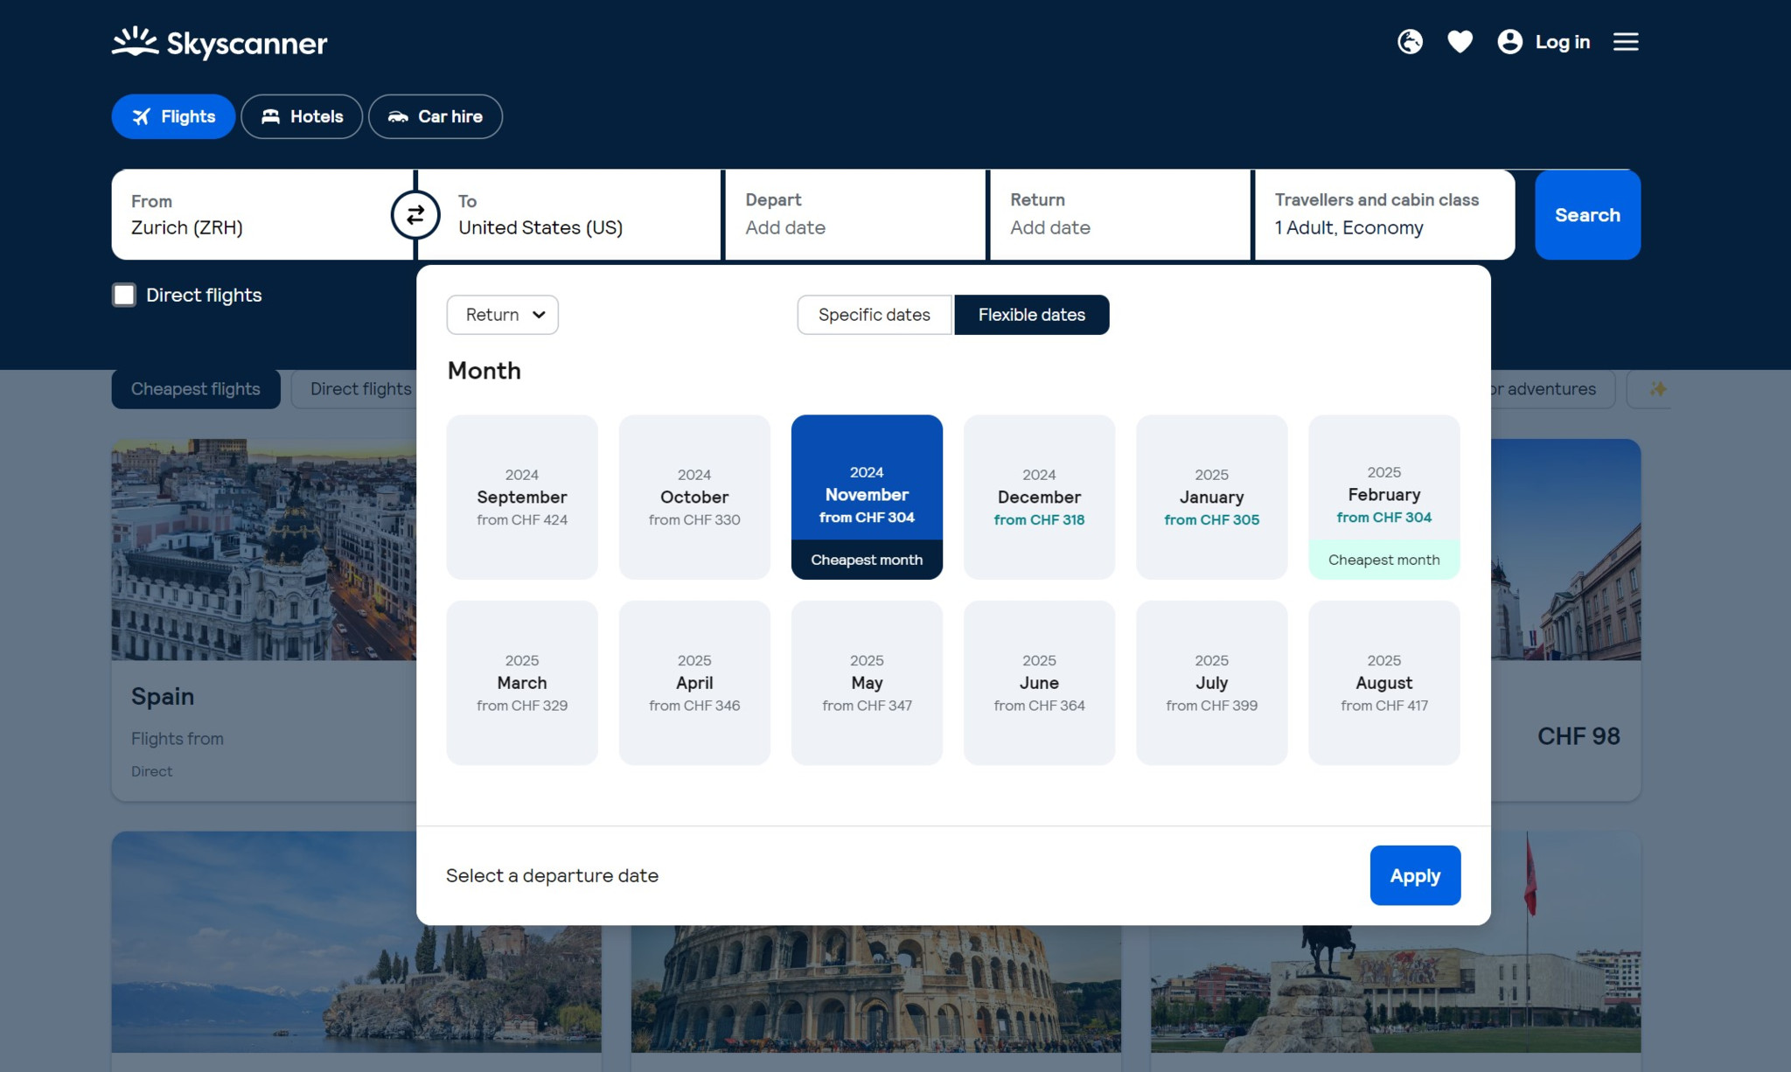Click the blue Search button

coord(1586,214)
